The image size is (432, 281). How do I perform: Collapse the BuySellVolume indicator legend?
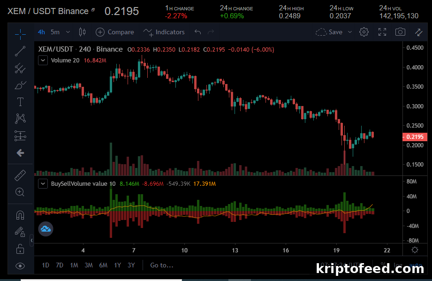click(43, 184)
